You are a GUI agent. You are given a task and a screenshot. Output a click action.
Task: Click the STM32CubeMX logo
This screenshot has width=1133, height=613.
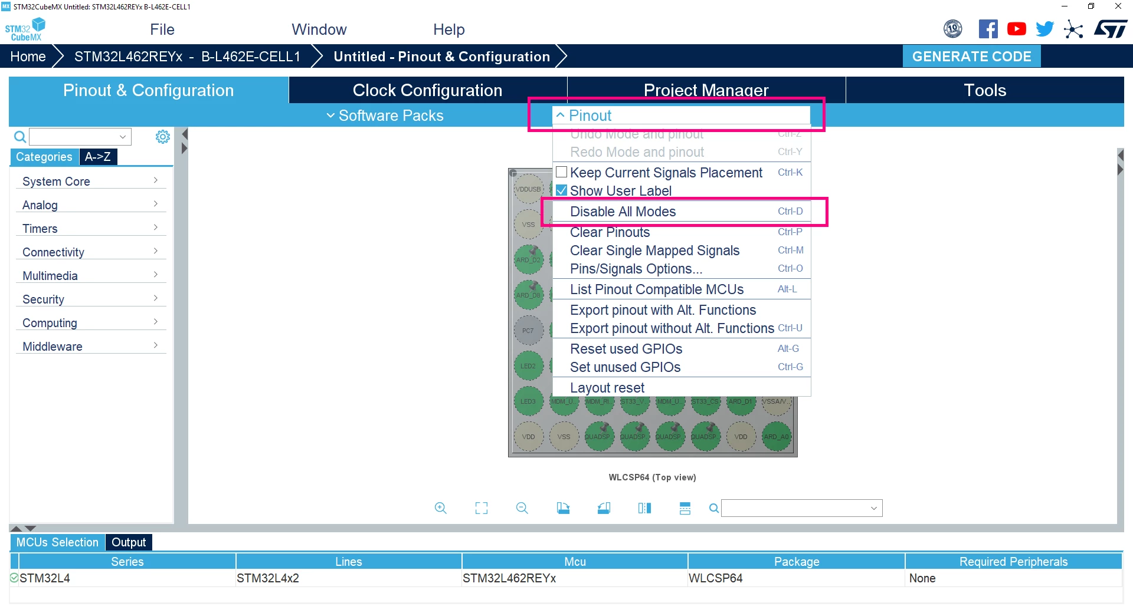tap(25, 29)
